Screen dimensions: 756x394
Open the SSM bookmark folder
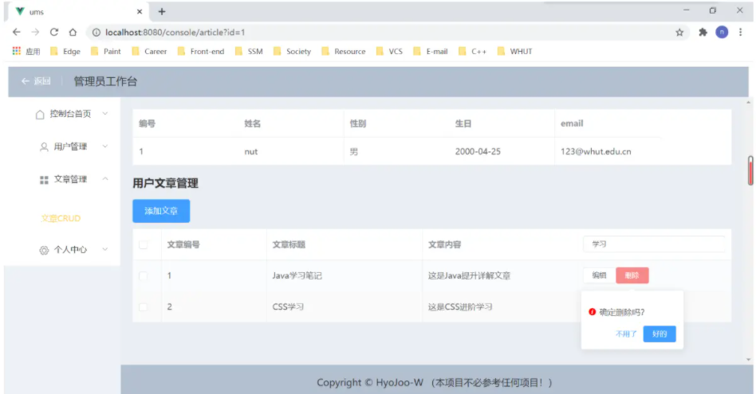point(249,51)
